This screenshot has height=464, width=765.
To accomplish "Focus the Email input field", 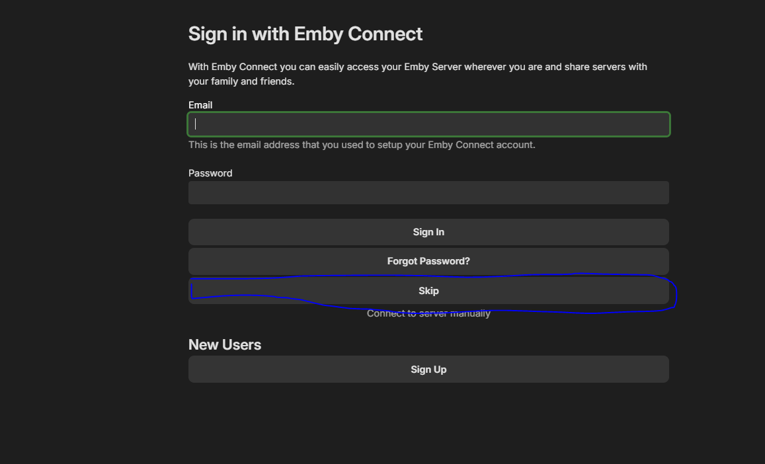I will [428, 124].
